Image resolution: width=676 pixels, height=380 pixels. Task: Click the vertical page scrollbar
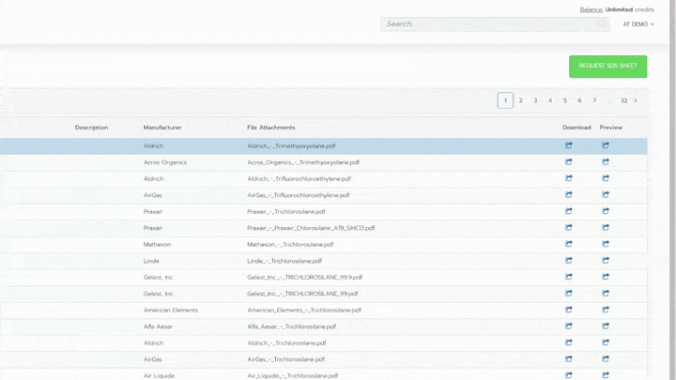tap(672, 190)
